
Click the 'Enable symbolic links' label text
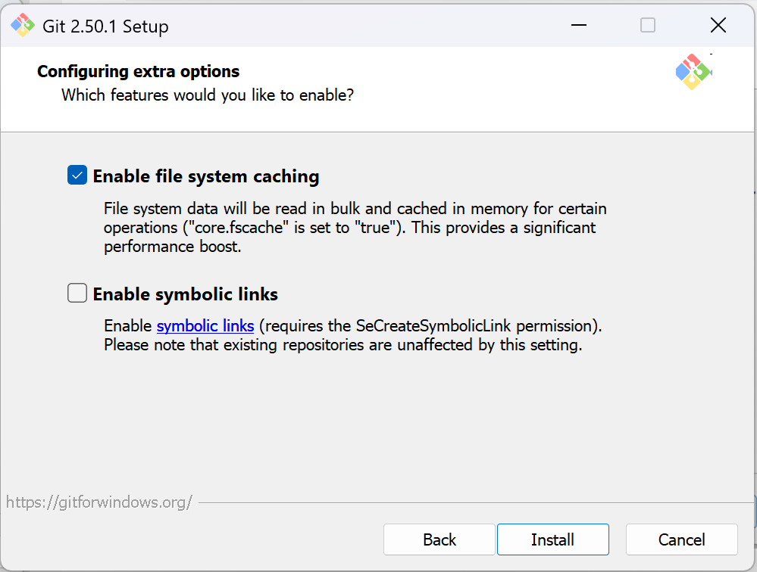tap(186, 294)
